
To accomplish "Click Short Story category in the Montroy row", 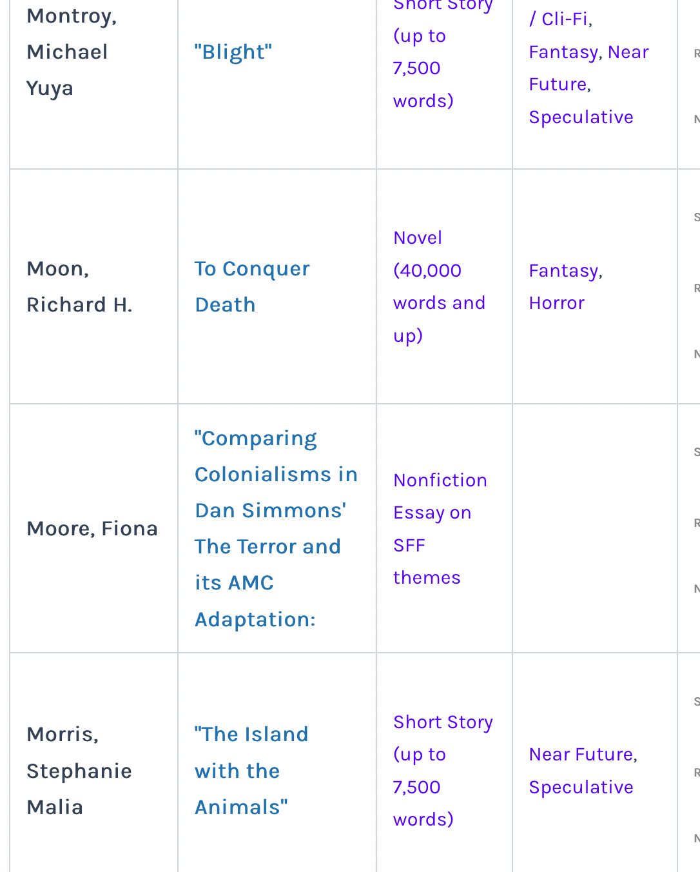I will point(423,52).
